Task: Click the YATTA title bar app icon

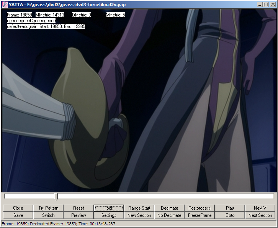Action: (x=5, y=5)
